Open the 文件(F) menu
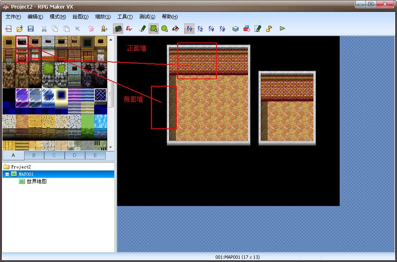Image resolution: width=397 pixels, height=262 pixels. [x=14, y=17]
